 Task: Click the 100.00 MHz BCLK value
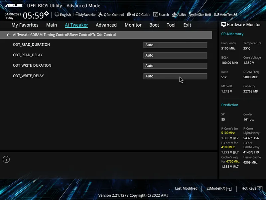coord(229,63)
